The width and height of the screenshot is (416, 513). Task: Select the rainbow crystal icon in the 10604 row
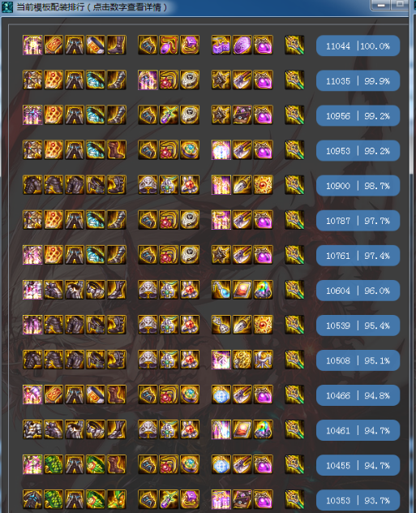(x=263, y=290)
